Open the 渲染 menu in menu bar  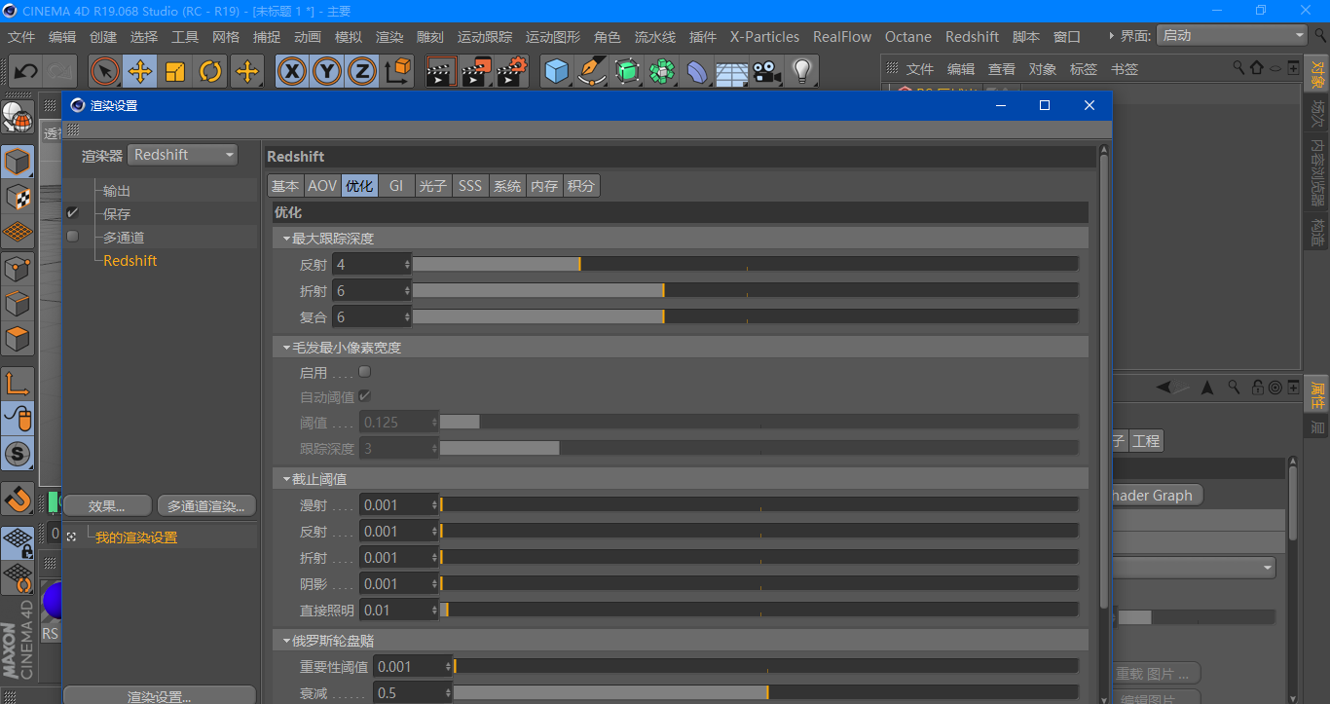click(389, 37)
